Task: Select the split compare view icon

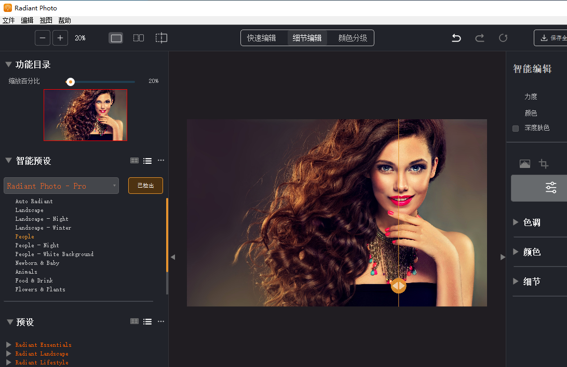Action: 161,38
